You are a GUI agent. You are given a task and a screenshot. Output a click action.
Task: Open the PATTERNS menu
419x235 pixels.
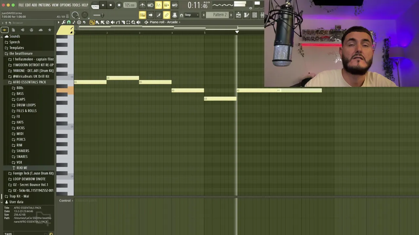click(45, 5)
